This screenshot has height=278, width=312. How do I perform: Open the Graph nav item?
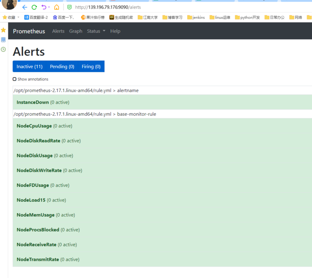click(x=76, y=31)
